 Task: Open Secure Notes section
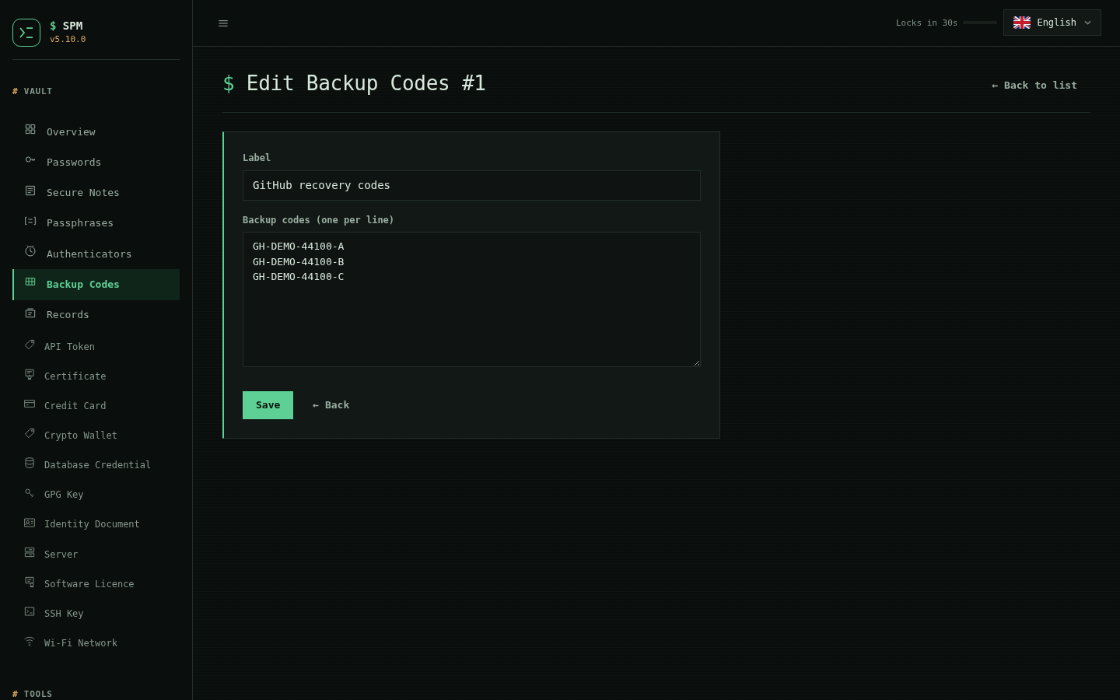[x=96, y=192]
